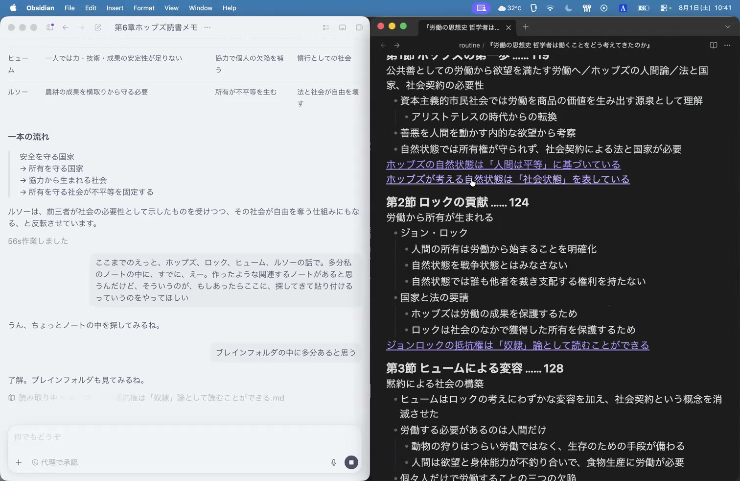The height and width of the screenshot is (481, 740).
Task: Open Control Center from the menu bar
Action: pyautogui.click(x=665, y=8)
